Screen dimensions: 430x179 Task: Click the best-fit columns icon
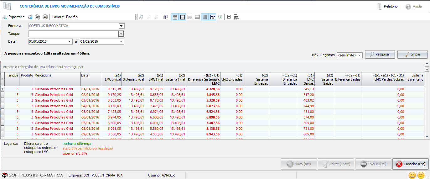pyautogui.click(x=220, y=17)
